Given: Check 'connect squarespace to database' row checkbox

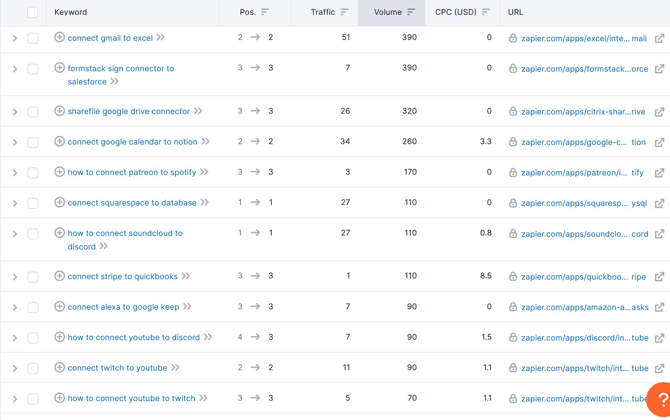Looking at the screenshot, I should pos(33,203).
